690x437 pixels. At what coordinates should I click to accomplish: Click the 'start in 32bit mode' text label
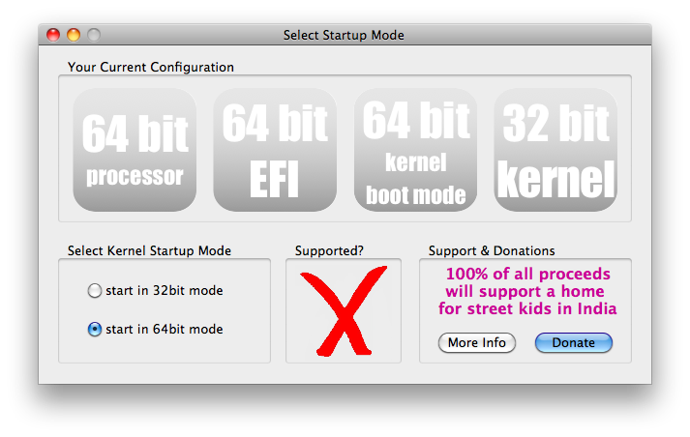pos(165,290)
